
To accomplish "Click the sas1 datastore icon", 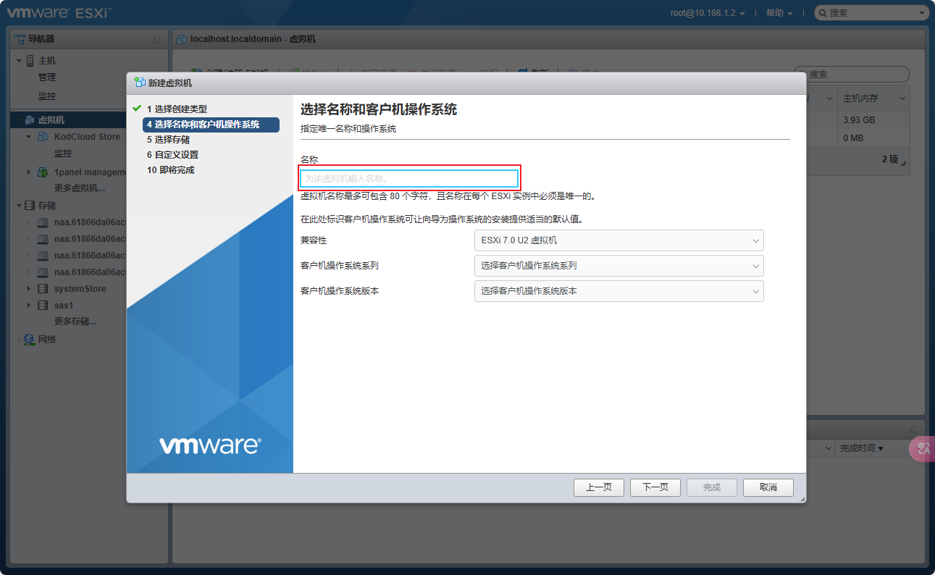I will point(43,306).
